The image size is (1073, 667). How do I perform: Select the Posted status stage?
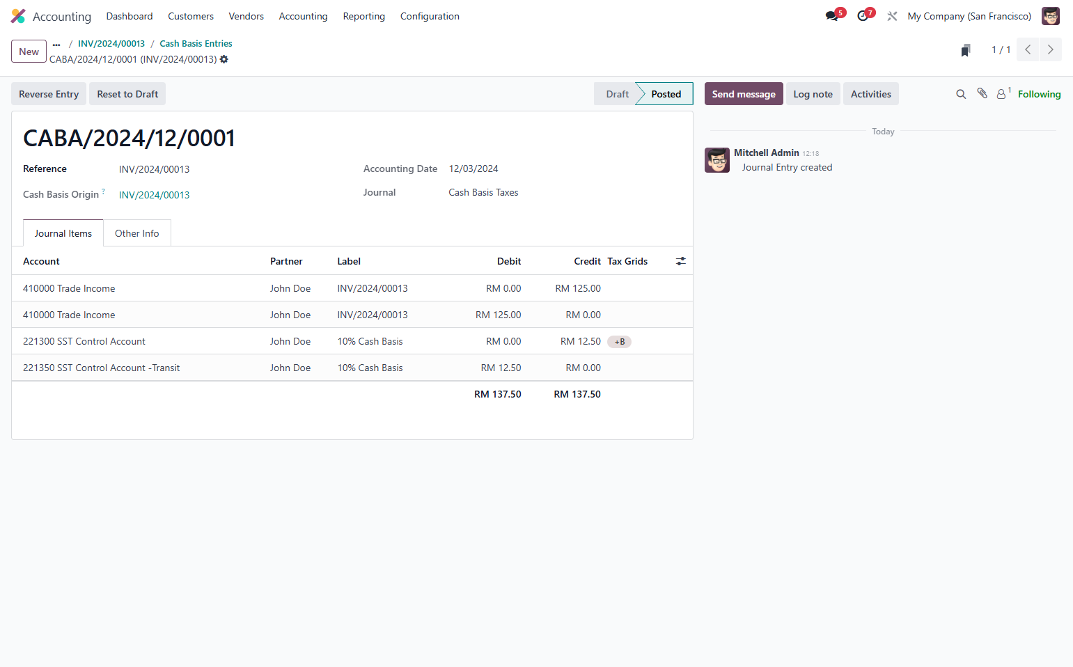click(666, 94)
